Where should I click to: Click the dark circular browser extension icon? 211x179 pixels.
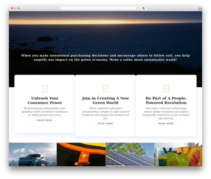[x=143, y=8]
